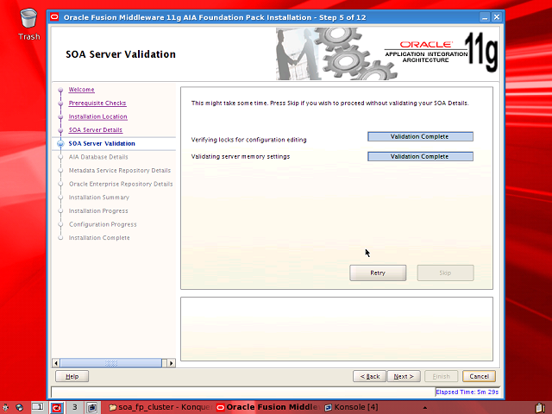Screen dimensions: 552x414
Task: Click the configuration locks Validation Complete bar
Action: point(420,136)
